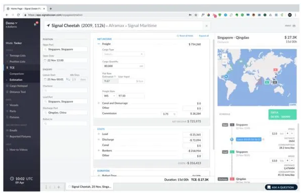Viewport: 301px width, 193px height.
Task: Click the Flat Rate User Input field
Action: 131,81
